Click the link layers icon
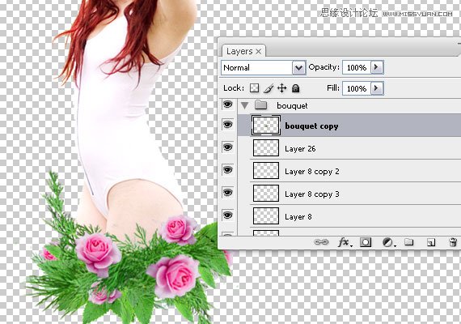The width and height of the screenshot is (461, 324). 321,242
